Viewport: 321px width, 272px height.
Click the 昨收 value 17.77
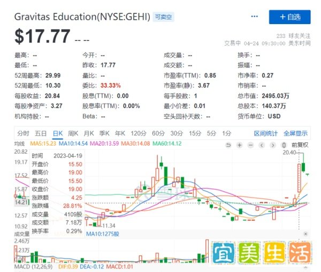coord(108,65)
